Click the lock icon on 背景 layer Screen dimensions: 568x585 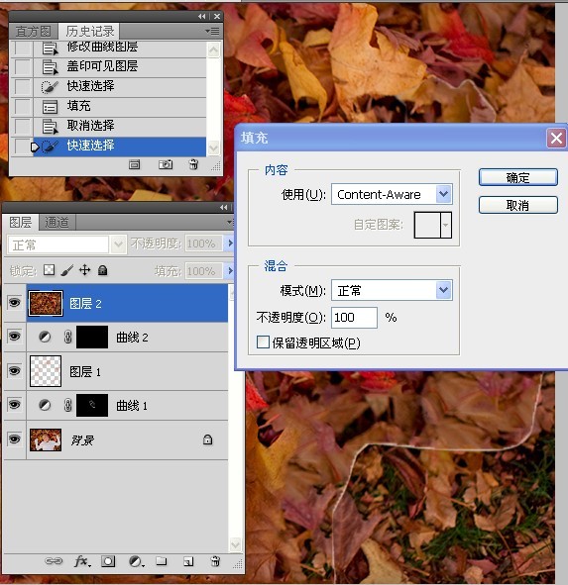[207, 439]
